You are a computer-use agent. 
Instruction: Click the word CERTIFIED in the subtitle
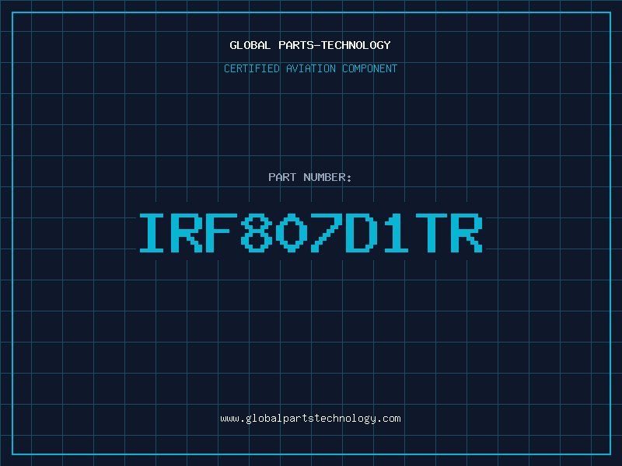coord(251,68)
